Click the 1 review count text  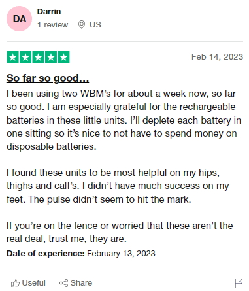pos(52,25)
